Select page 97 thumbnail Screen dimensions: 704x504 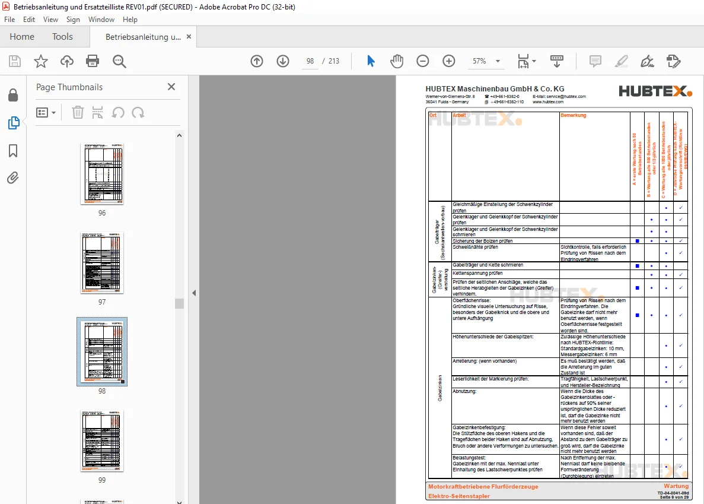(x=102, y=263)
